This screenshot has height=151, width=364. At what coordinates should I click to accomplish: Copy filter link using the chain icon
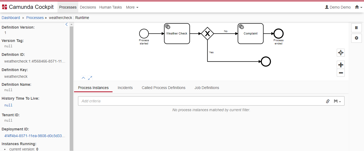coord(328,101)
